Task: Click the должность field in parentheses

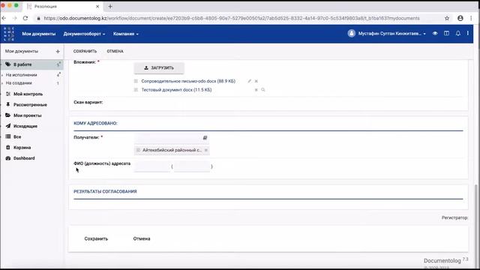Action: (x=192, y=166)
